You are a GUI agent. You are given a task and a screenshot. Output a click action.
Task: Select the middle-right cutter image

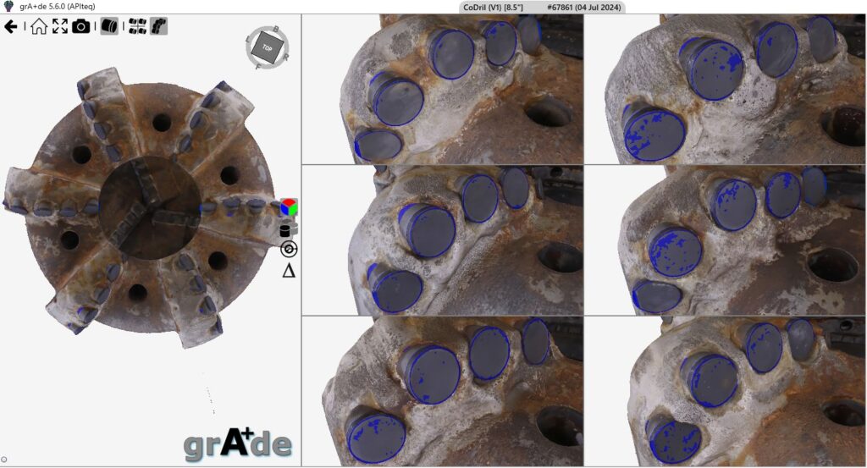(x=726, y=240)
